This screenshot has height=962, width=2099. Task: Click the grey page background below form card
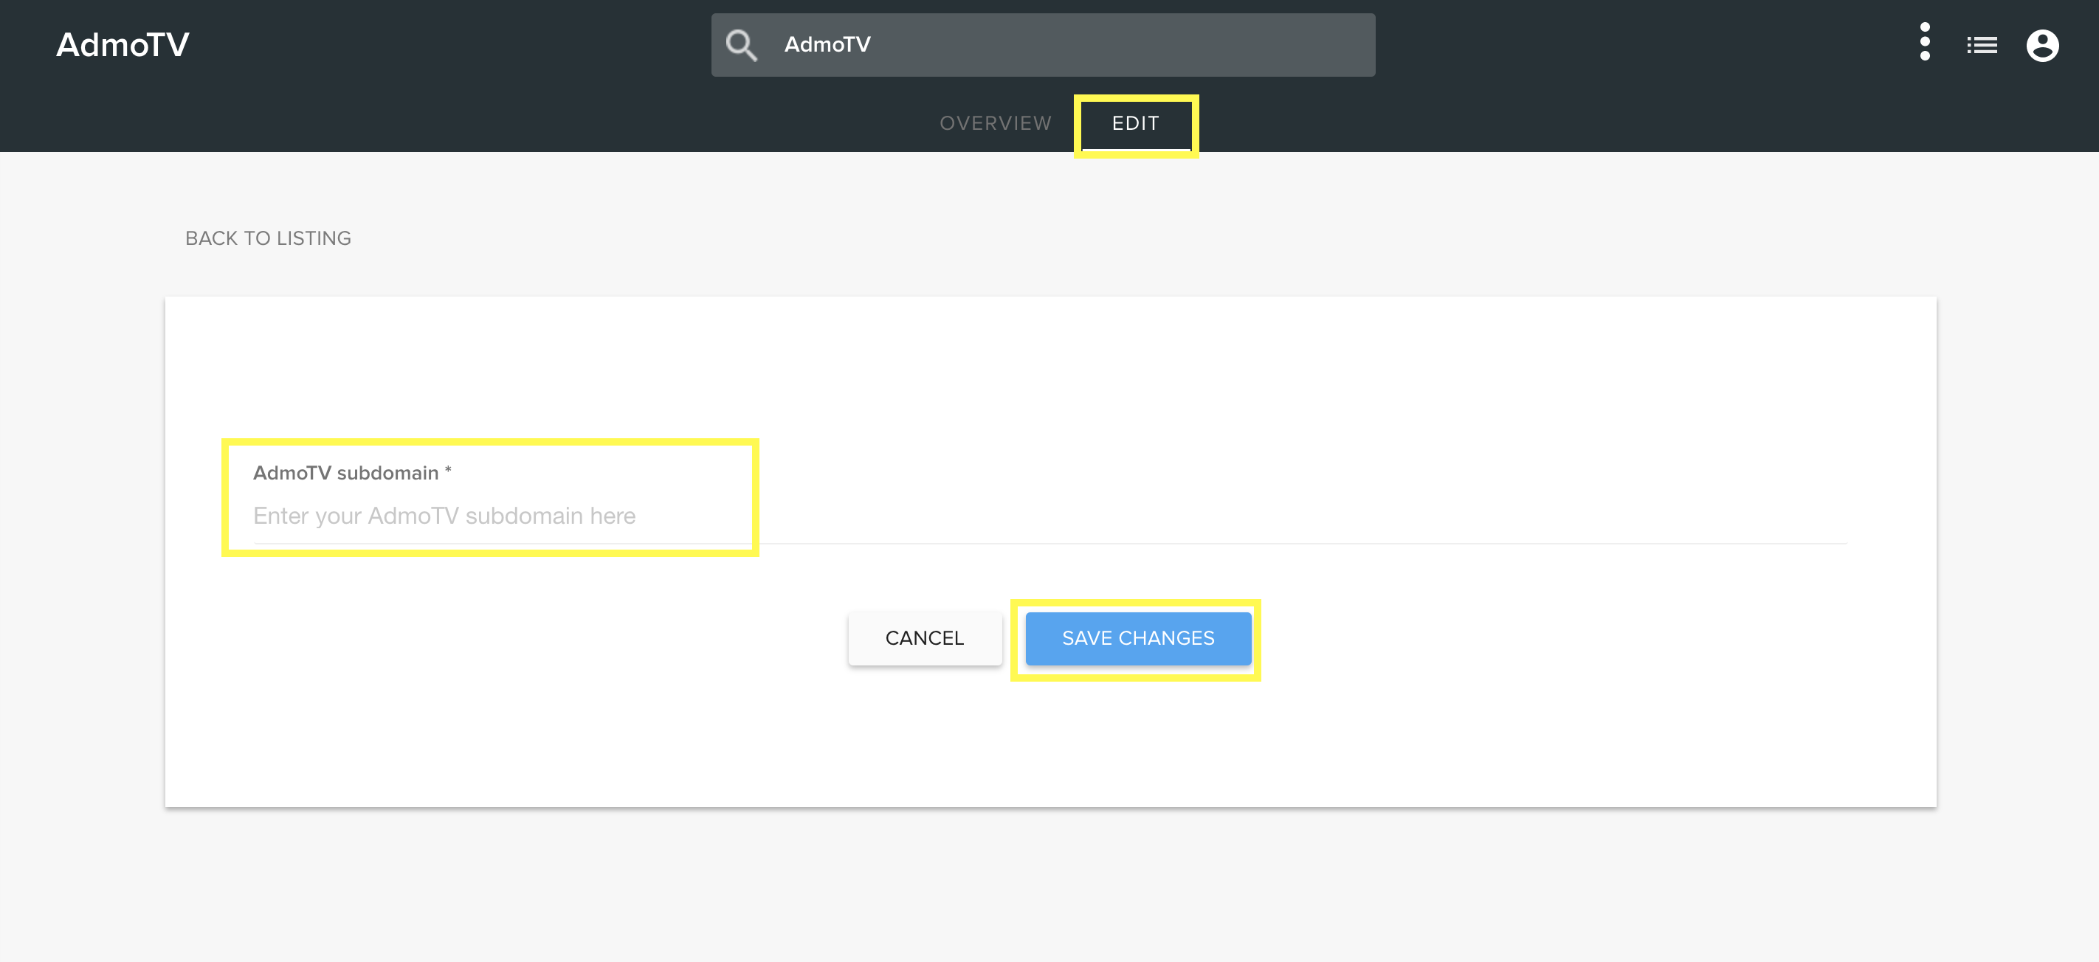pyautogui.click(x=1049, y=888)
